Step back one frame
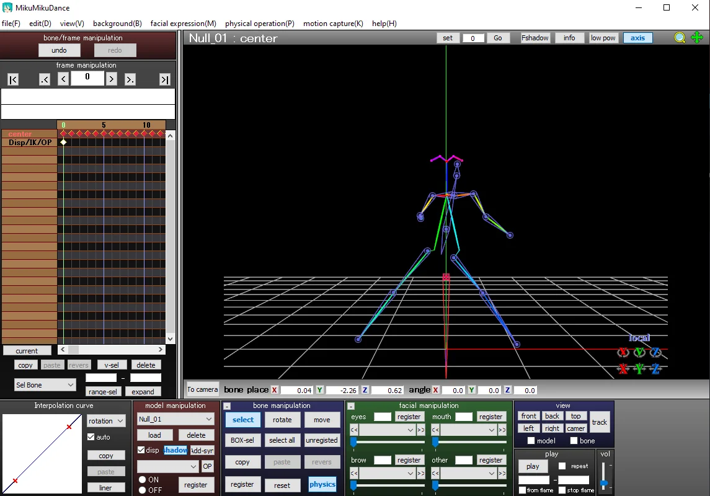This screenshot has width=710, height=496. click(63, 79)
